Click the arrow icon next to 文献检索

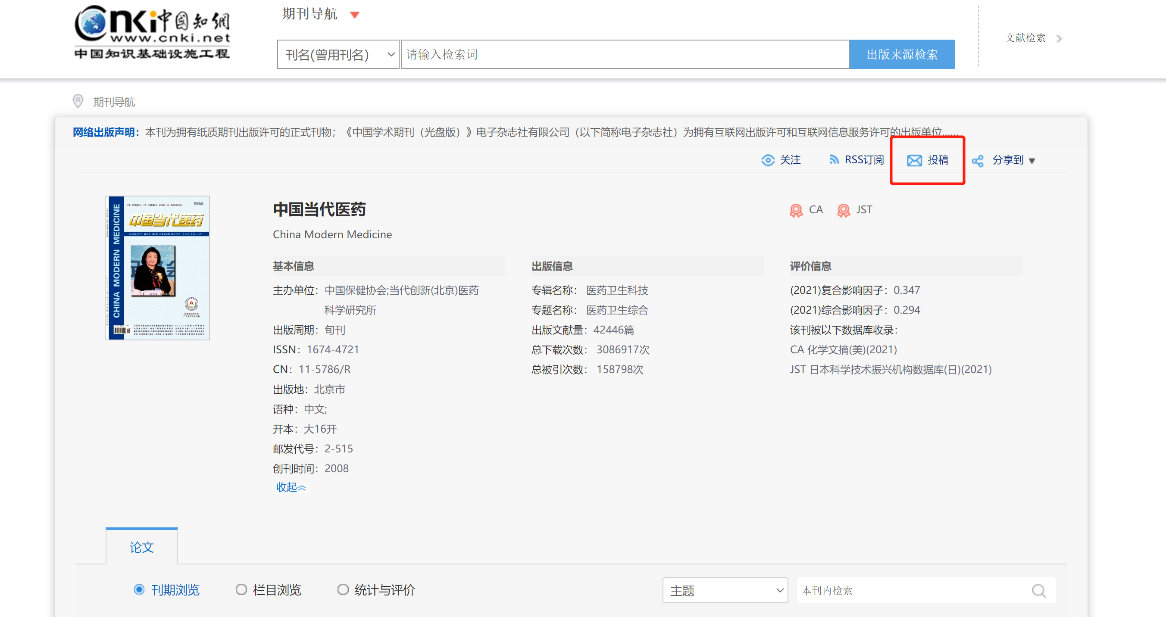pyautogui.click(x=1059, y=38)
